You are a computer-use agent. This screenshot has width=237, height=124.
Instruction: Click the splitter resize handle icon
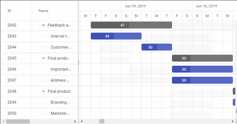click(78, 62)
